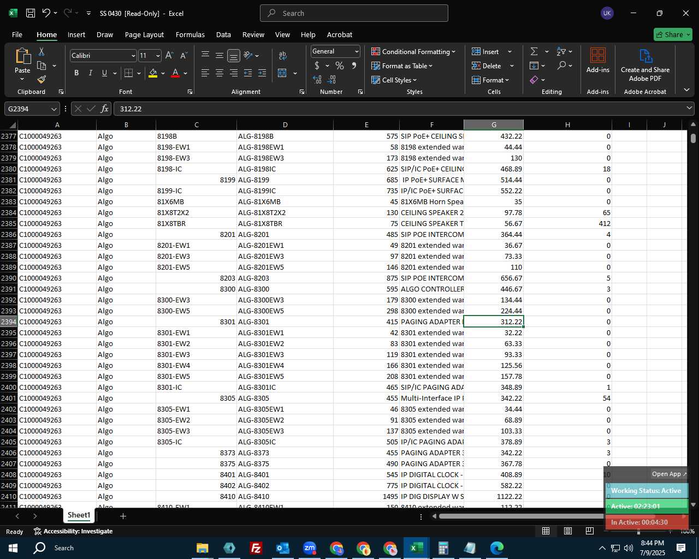
Task: Toggle Align Left
Action: (205, 73)
